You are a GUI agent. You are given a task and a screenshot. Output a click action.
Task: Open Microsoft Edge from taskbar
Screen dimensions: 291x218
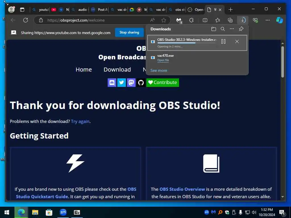21,212
